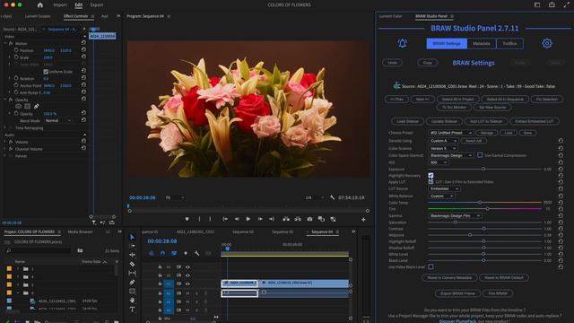
Task: Click Reset to Camera Metadata button
Action: coord(449,277)
